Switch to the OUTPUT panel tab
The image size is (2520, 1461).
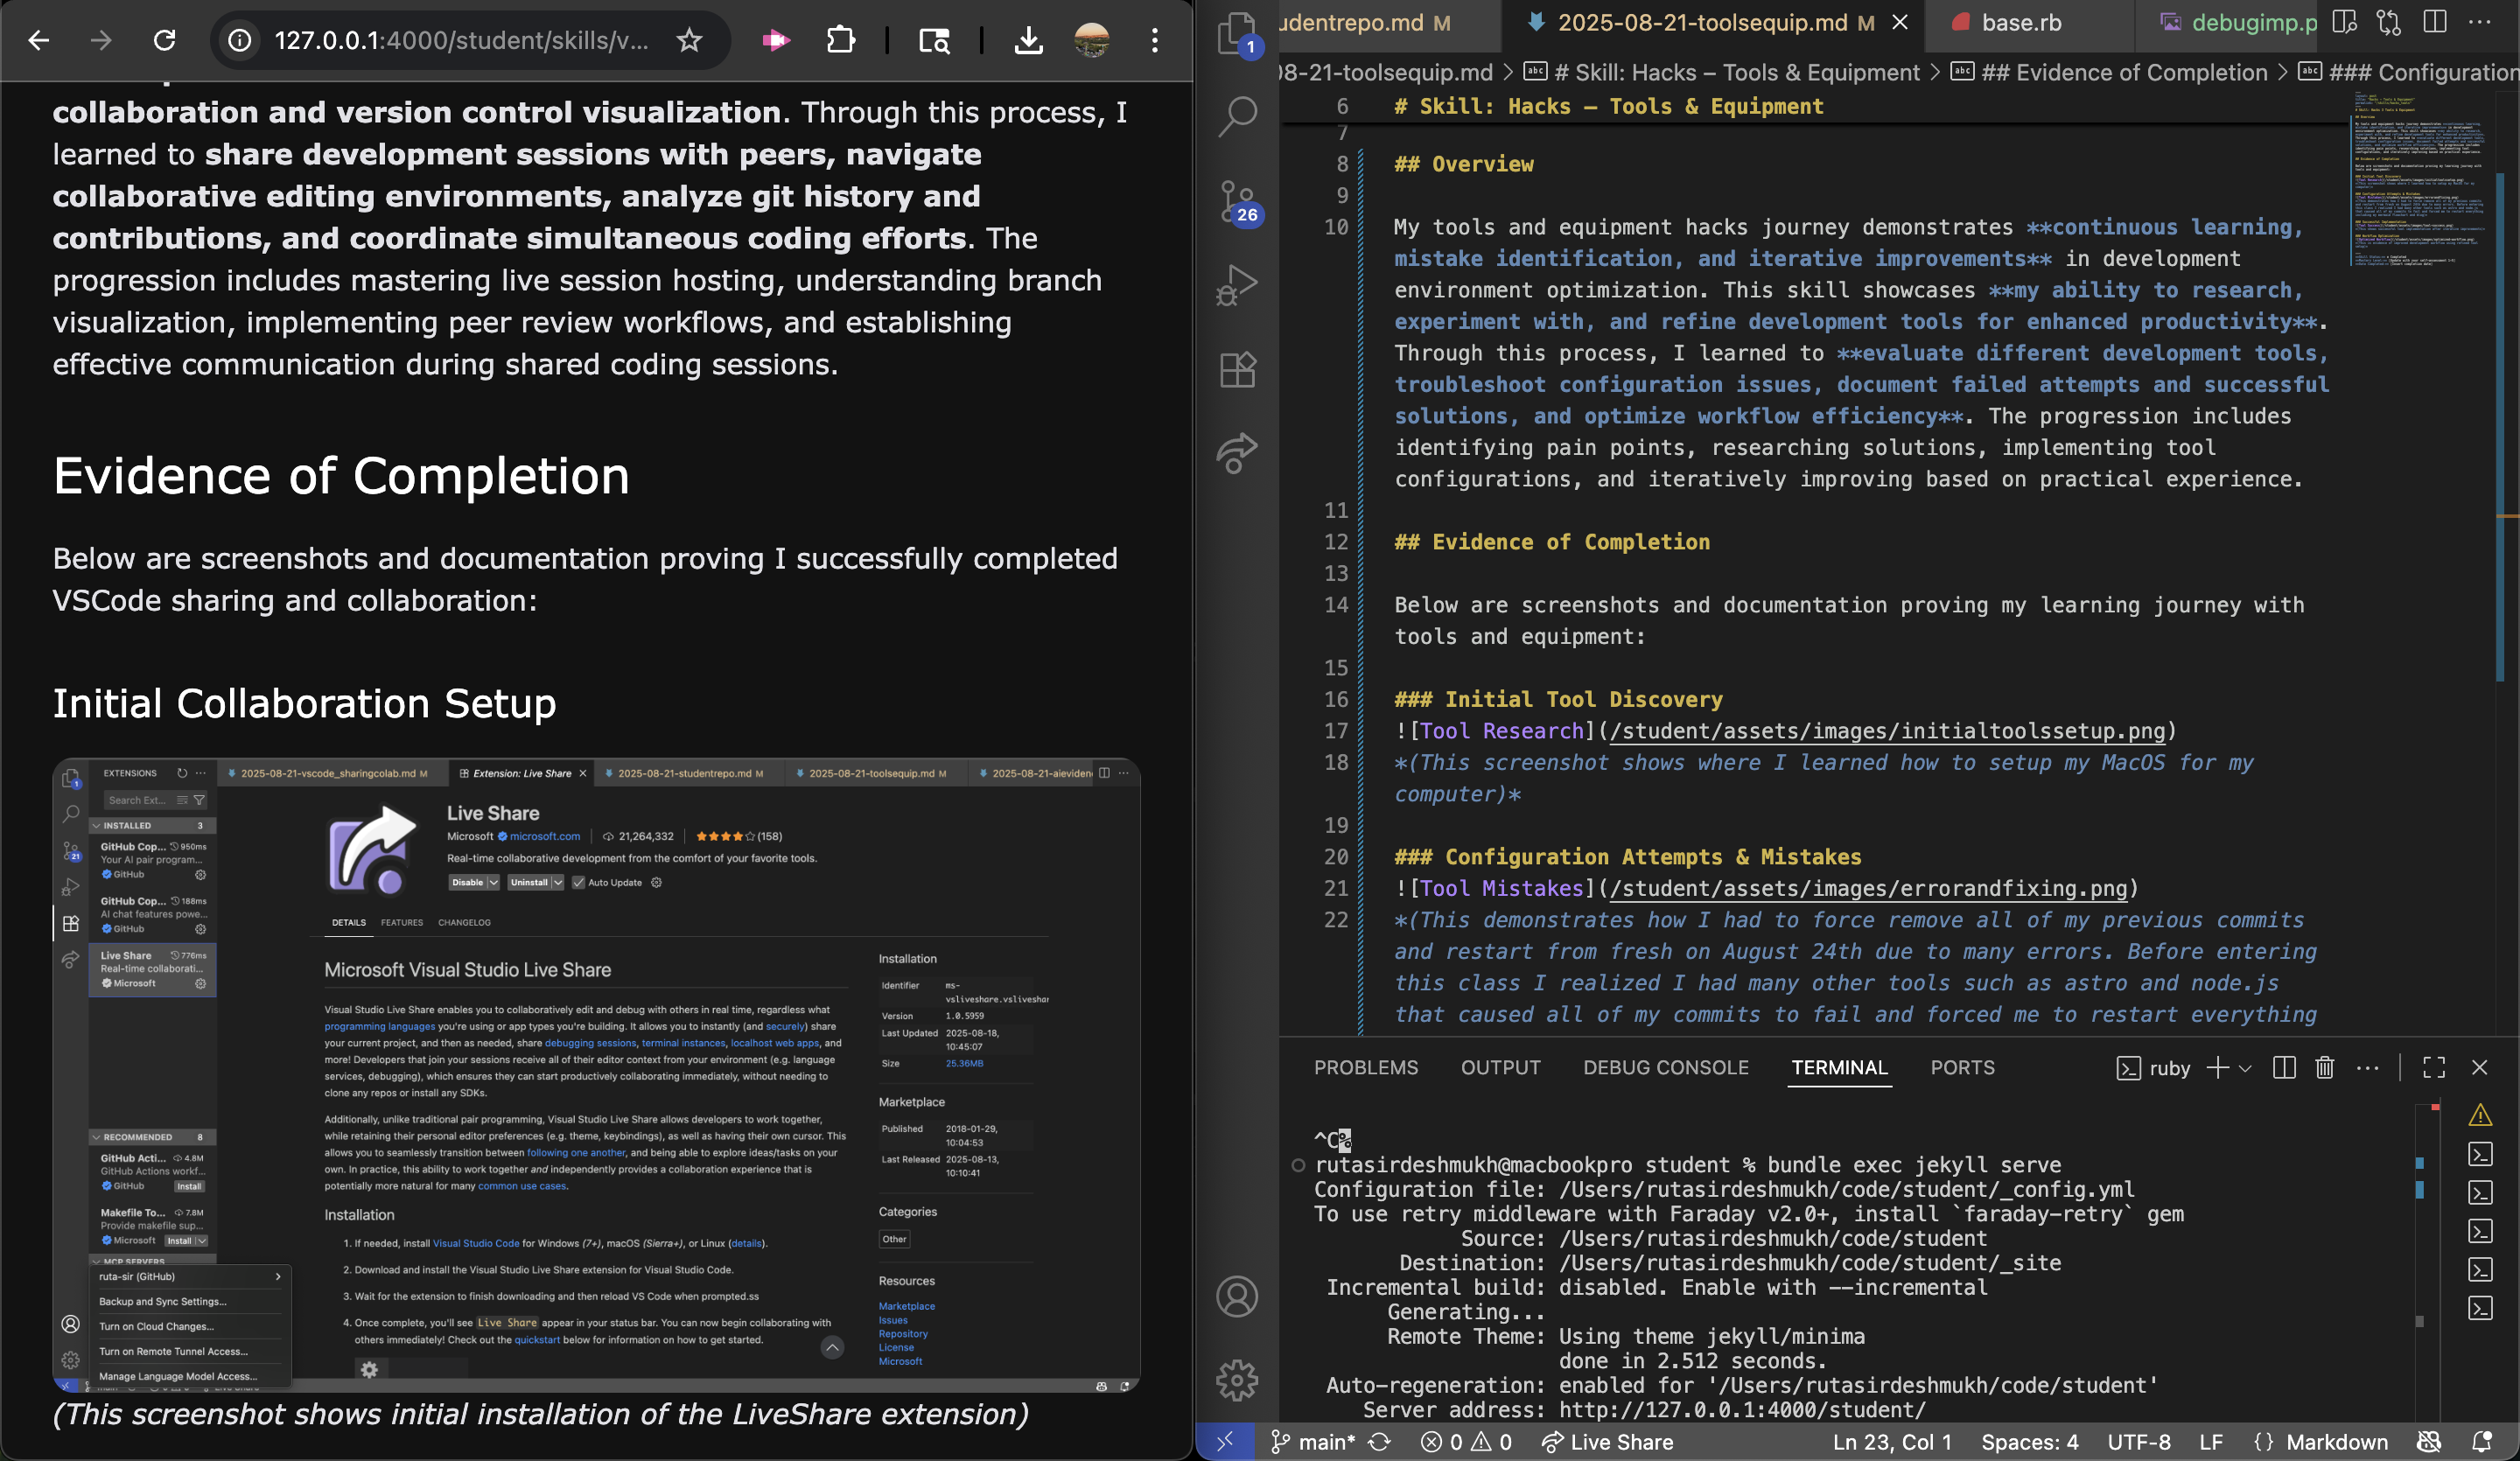pos(1500,1068)
